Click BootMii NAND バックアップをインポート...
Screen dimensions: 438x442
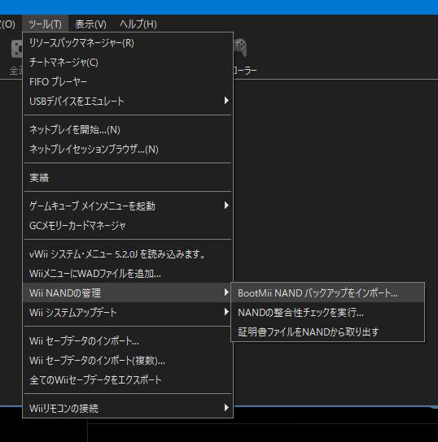click(327, 293)
